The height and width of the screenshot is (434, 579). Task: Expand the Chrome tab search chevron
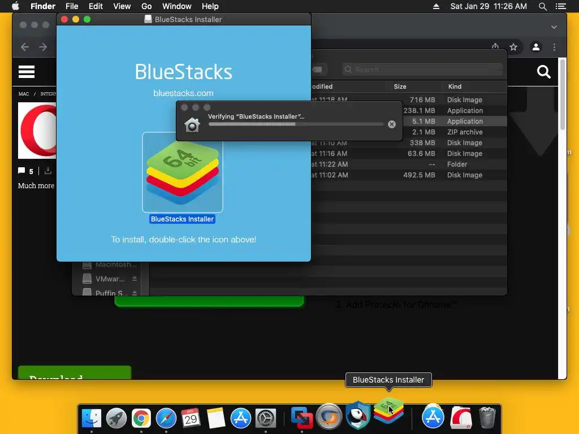(554, 27)
